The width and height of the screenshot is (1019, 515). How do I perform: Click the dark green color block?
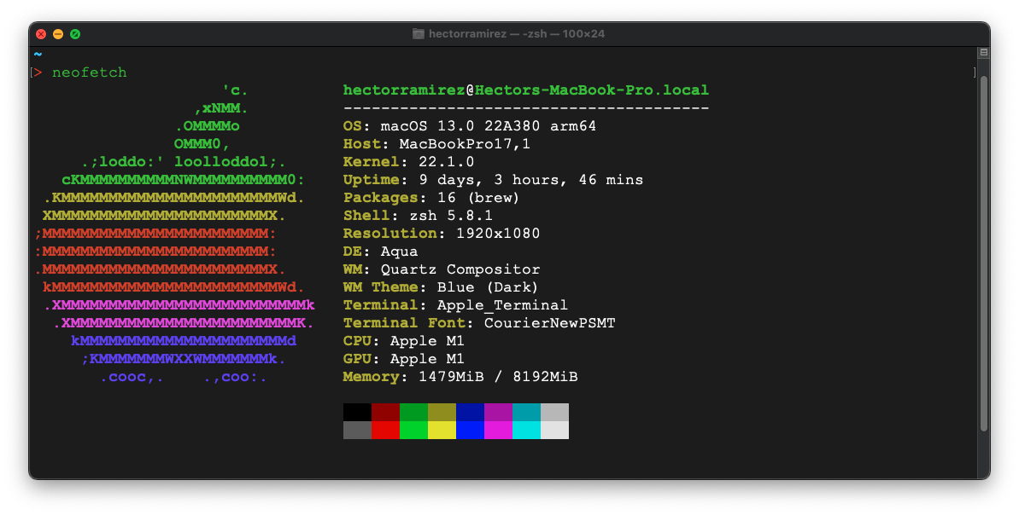[413, 412]
